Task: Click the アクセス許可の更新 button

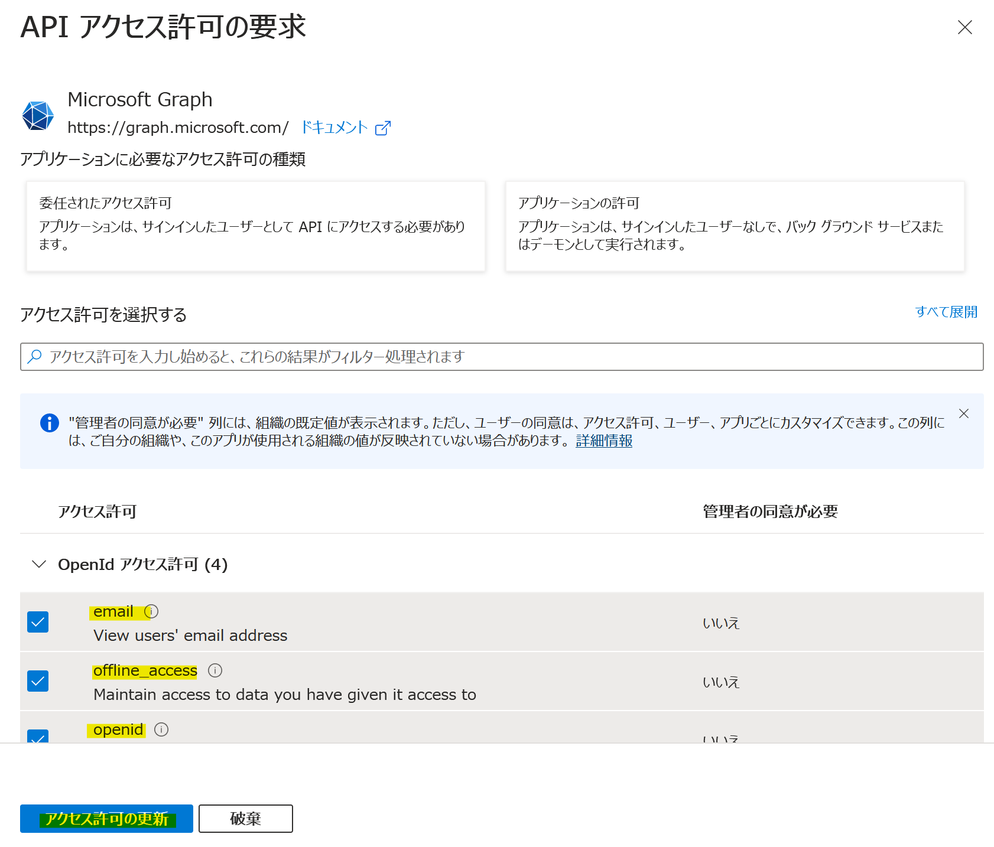Action: pyautogui.click(x=106, y=819)
